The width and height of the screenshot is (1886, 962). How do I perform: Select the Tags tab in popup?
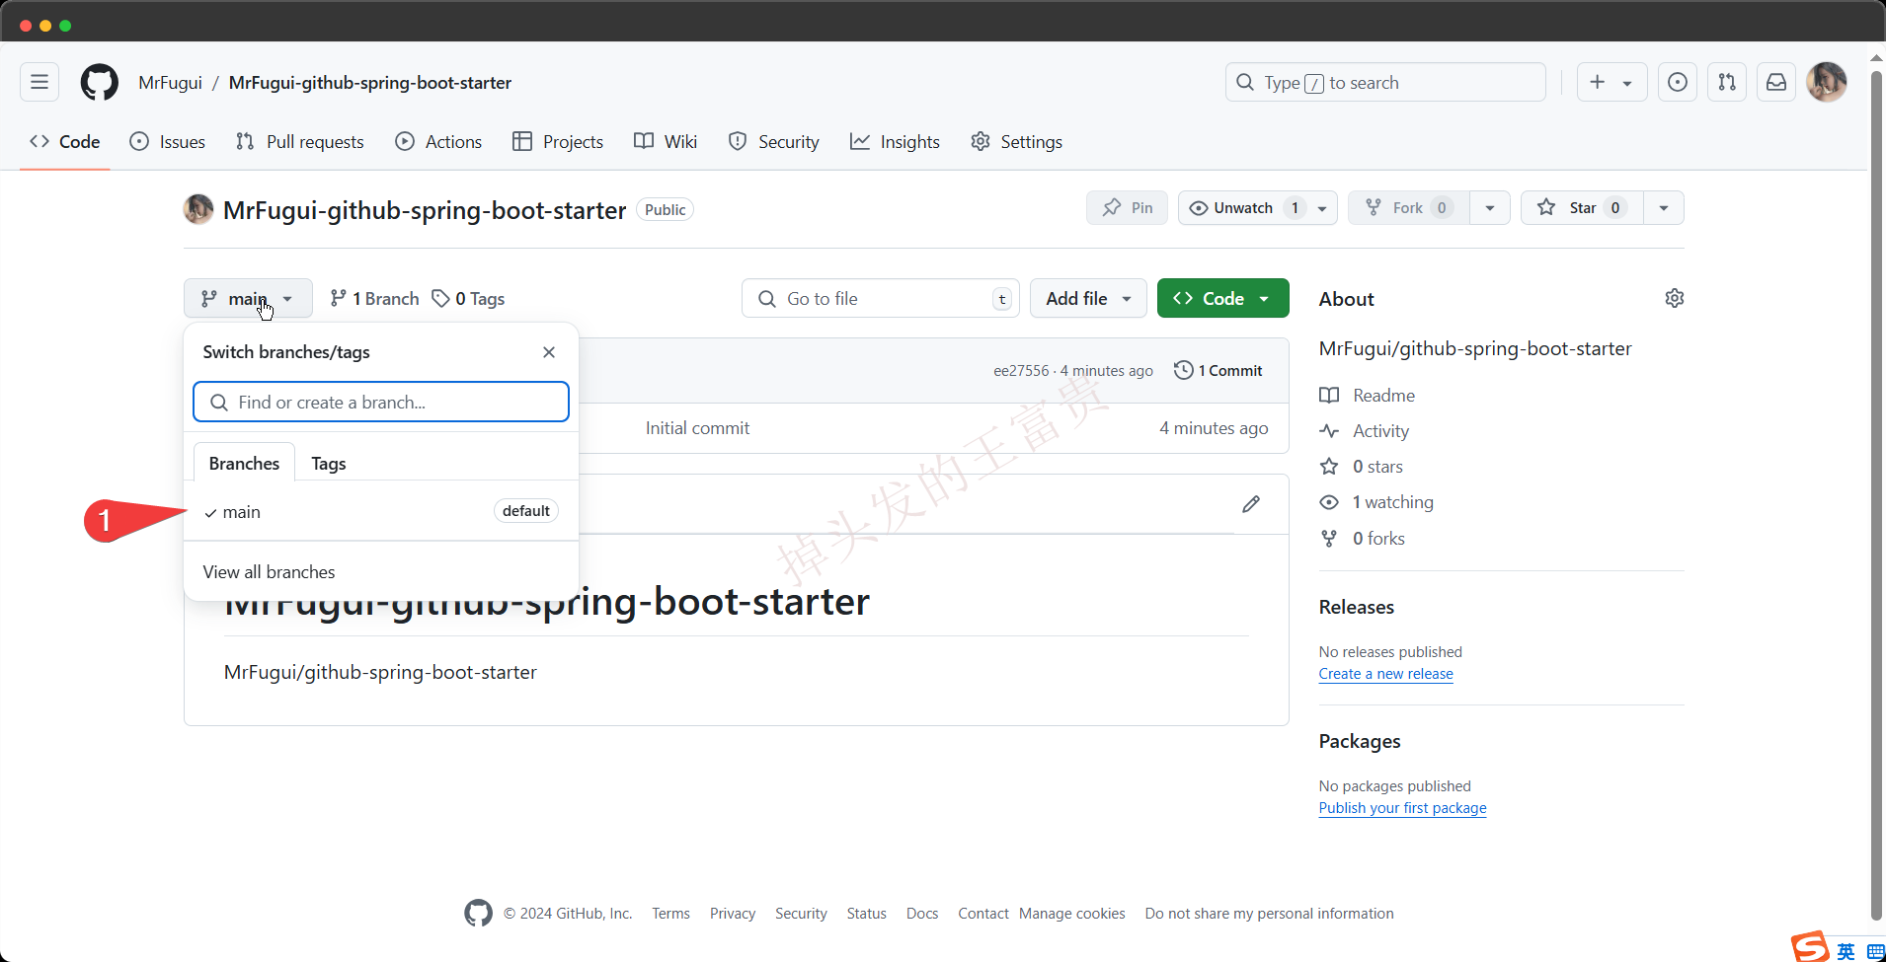point(329,463)
